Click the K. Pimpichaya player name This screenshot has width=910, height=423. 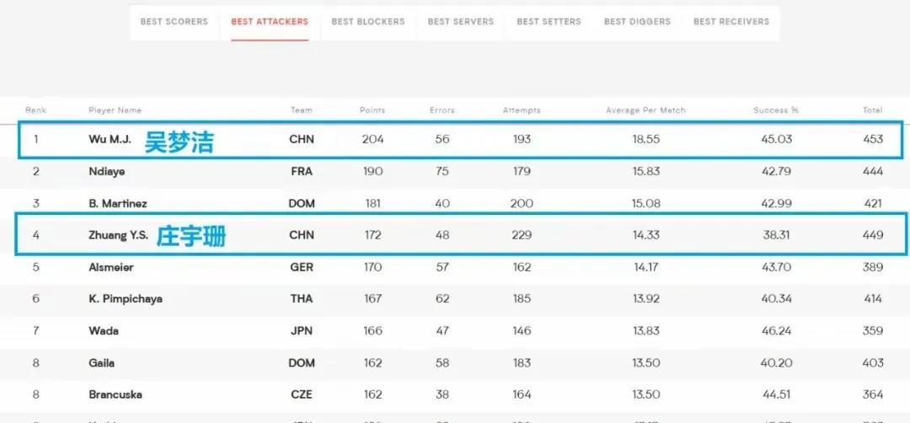(126, 299)
